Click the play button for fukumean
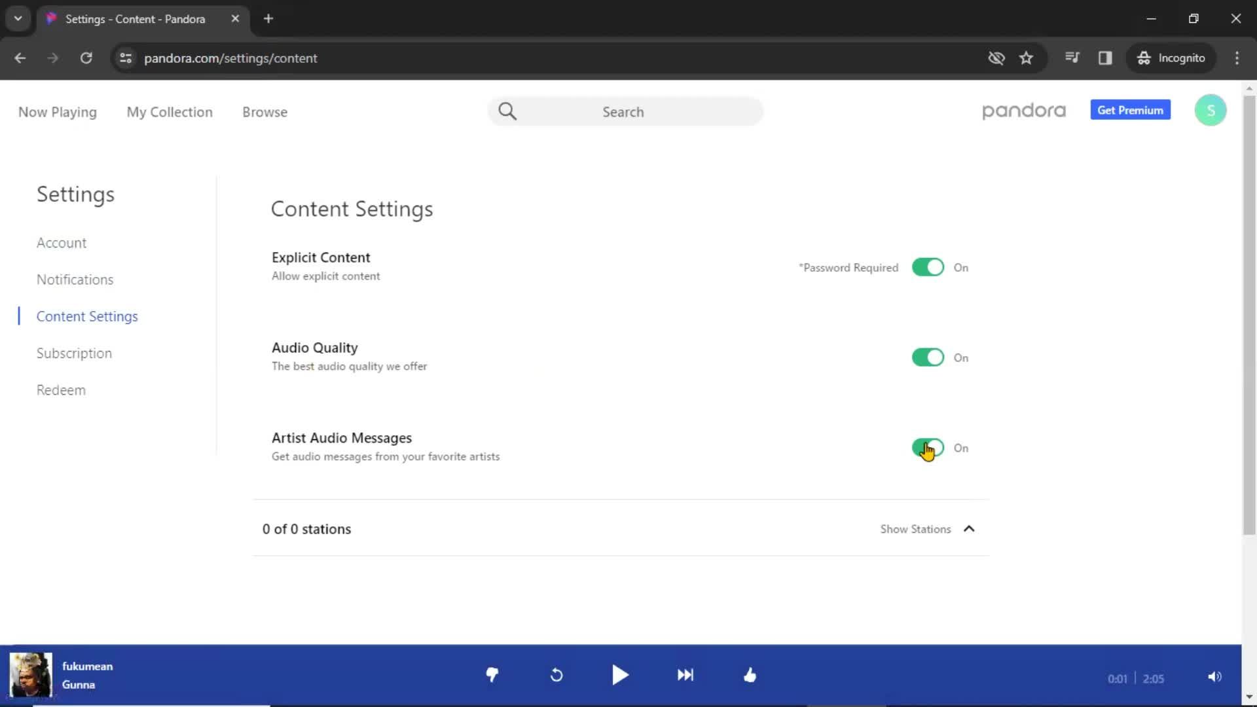Screen dimensions: 1257x707 (620, 675)
